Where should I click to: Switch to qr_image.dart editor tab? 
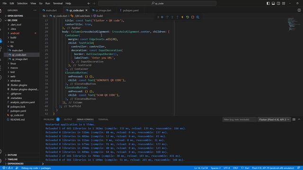[103, 10]
